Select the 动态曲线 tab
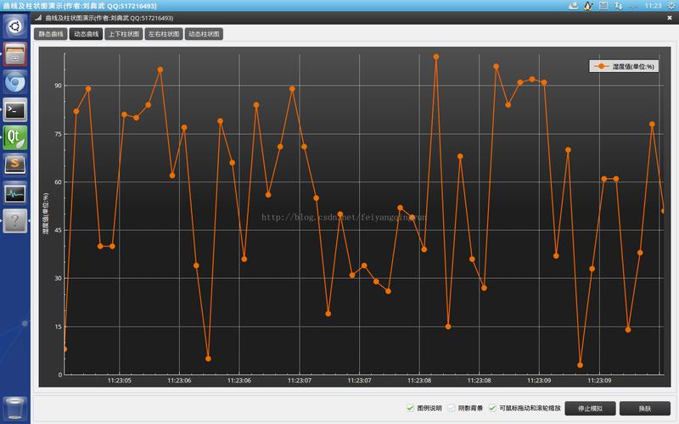Viewport: 679px width, 424px height. 86,35
